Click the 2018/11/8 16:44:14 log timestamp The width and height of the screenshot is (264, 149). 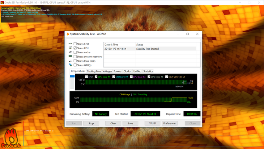tap(115, 49)
